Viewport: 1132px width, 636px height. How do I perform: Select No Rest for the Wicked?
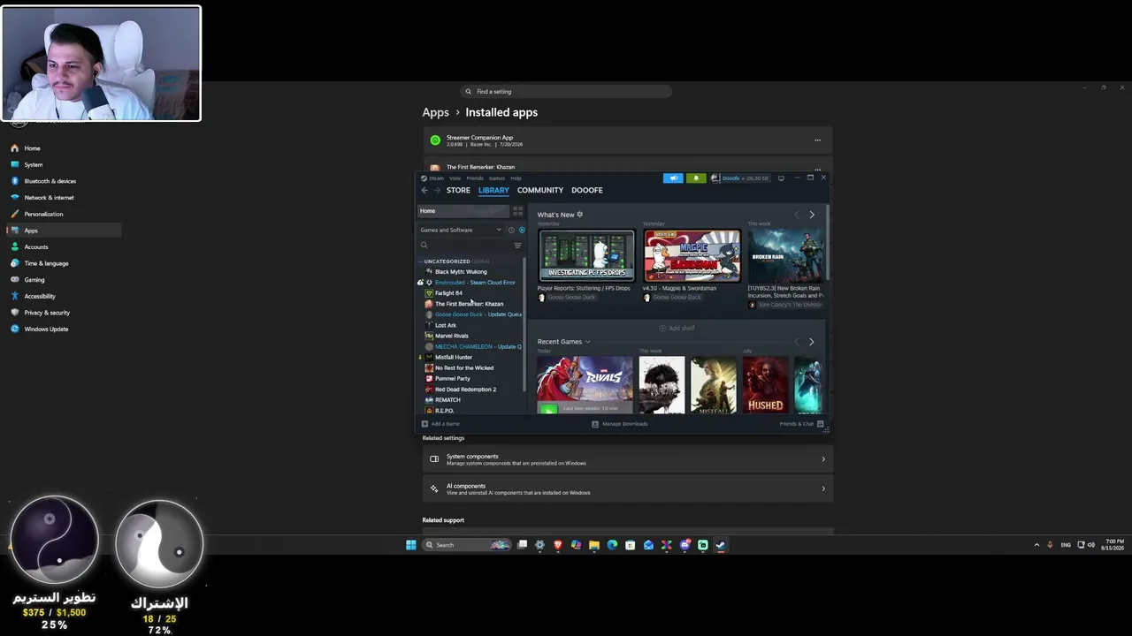pos(464,367)
